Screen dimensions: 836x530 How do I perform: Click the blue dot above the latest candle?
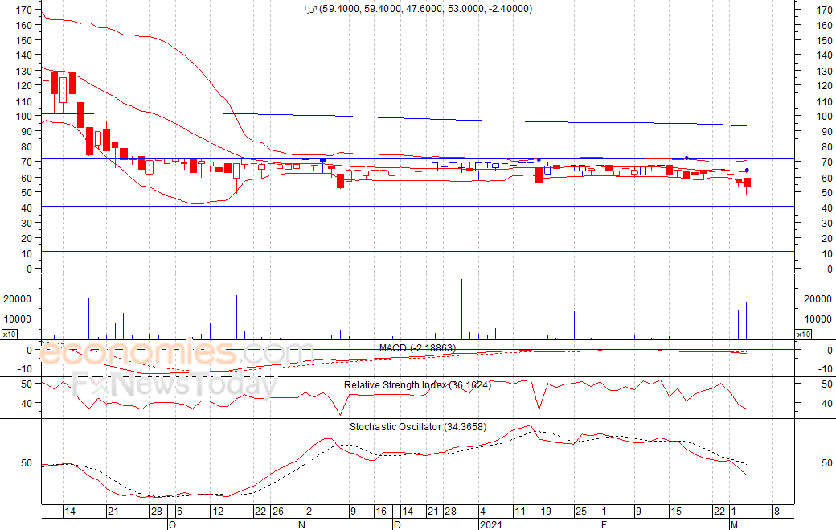click(747, 170)
